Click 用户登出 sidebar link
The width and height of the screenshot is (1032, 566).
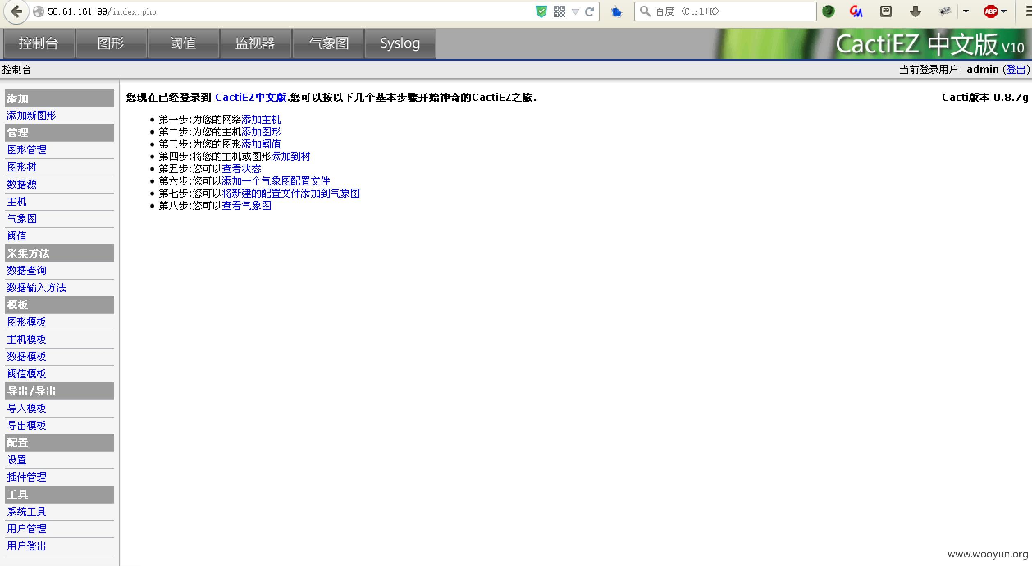pos(27,546)
